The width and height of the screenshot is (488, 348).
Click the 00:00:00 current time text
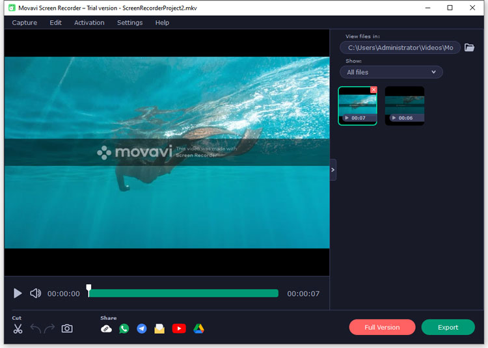point(64,293)
